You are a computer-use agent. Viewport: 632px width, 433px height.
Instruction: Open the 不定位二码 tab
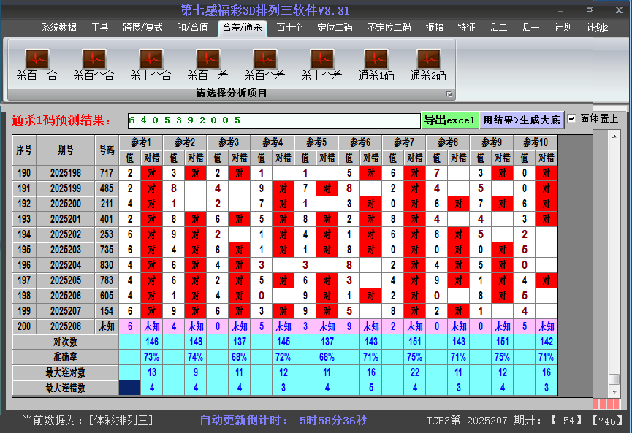pyautogui.click(x=389, y=28)
